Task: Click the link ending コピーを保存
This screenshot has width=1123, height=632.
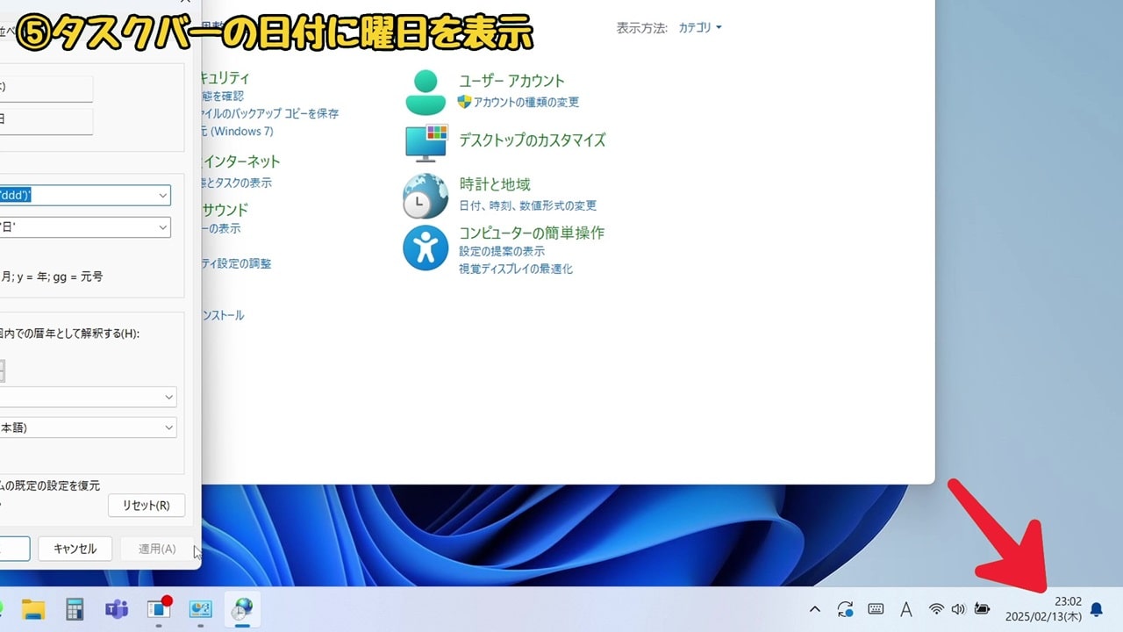Action: point(270,113)
